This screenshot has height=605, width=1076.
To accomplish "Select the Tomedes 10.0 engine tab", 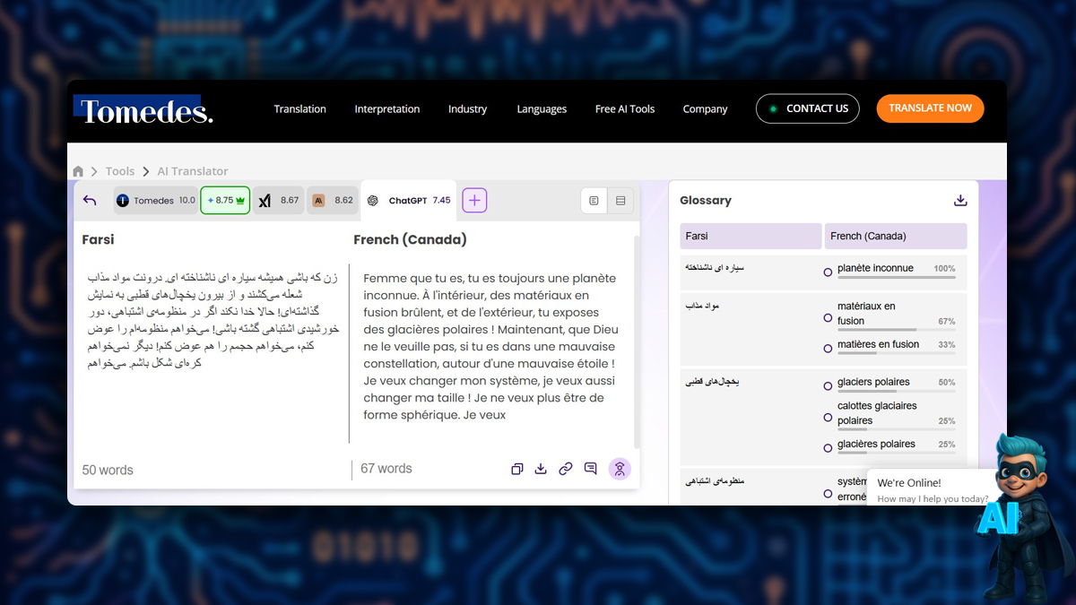I will pyautogui.click(x=155, y=201).
